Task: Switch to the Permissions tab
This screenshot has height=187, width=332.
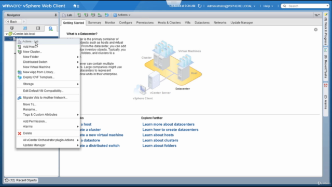Action: (145, 22)
